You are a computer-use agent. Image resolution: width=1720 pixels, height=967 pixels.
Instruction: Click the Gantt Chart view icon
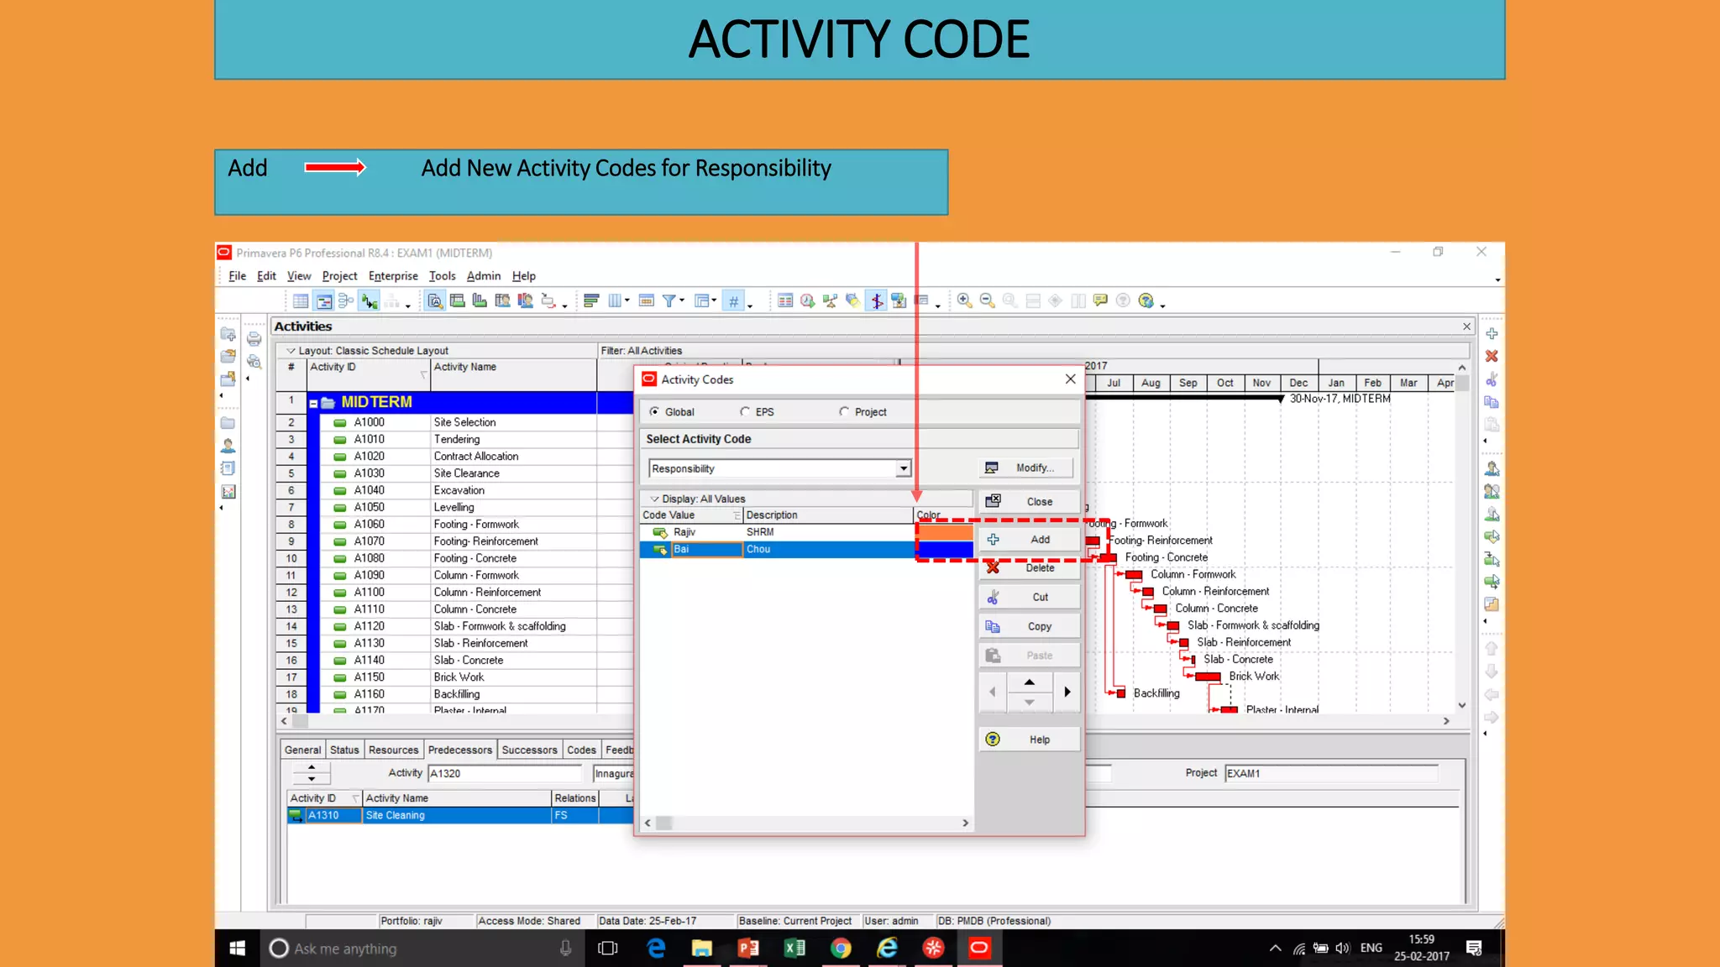click(x=323, y=301)
